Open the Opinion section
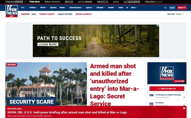The width and height of the screenshot is (191, 118). pos(53,8)
